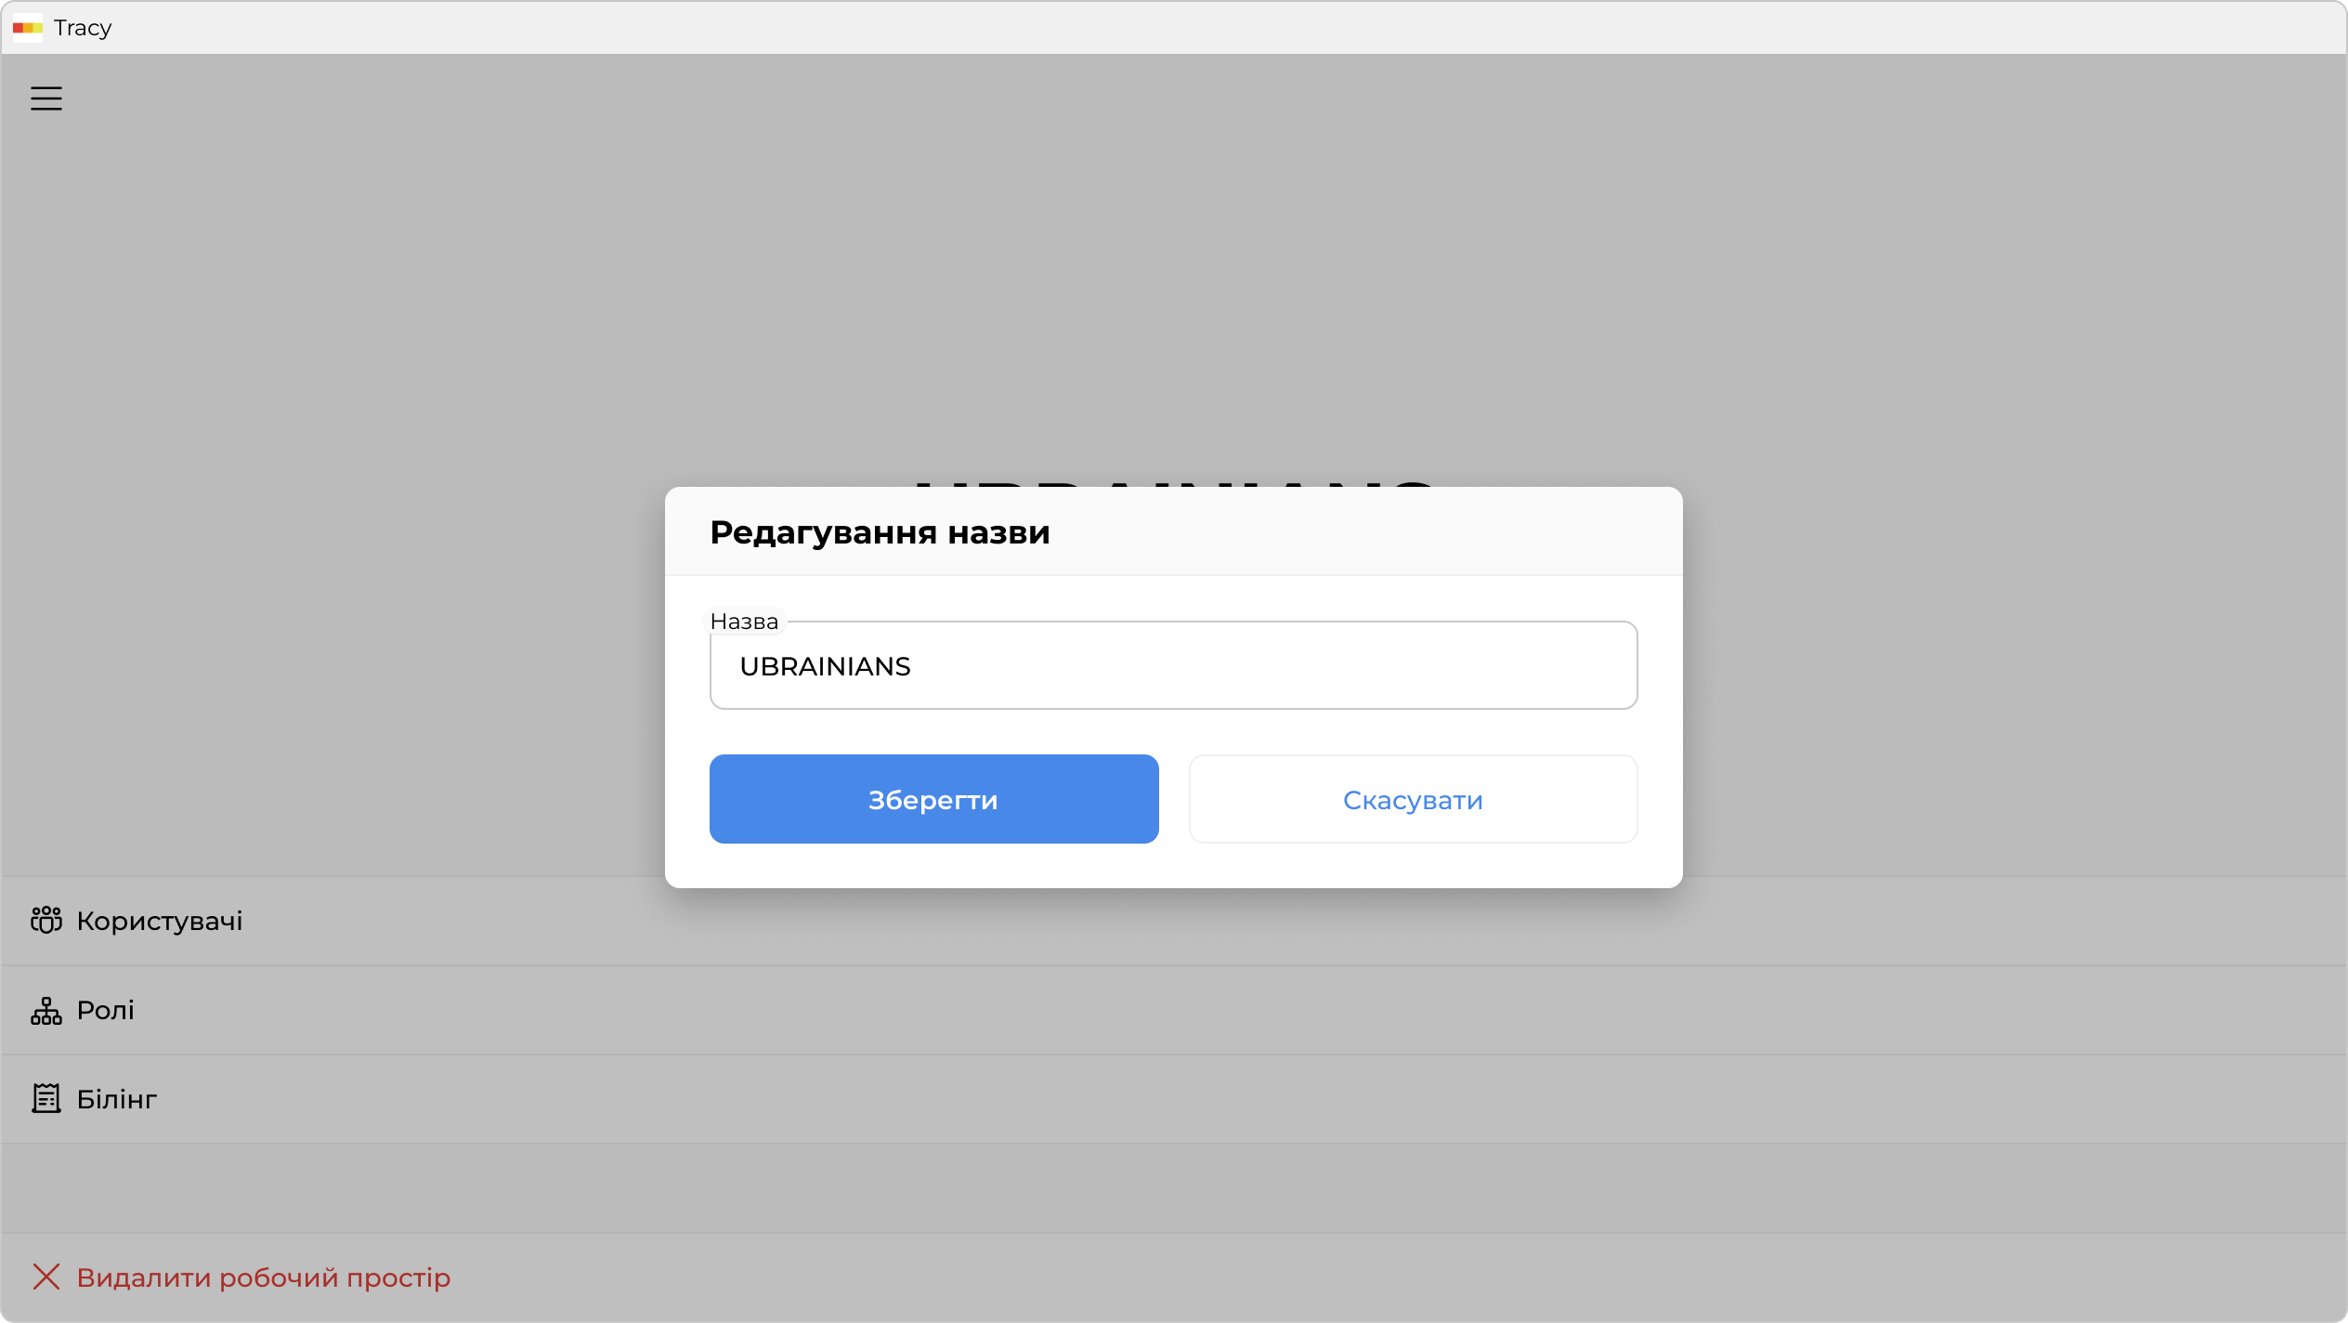Screen dimensions: 2348x1323
Task: Click the Білінг receipt icon
Action: tap(46, 1098)
